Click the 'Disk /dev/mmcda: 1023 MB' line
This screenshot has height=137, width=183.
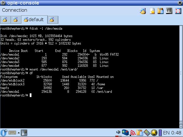click(36, 36)
